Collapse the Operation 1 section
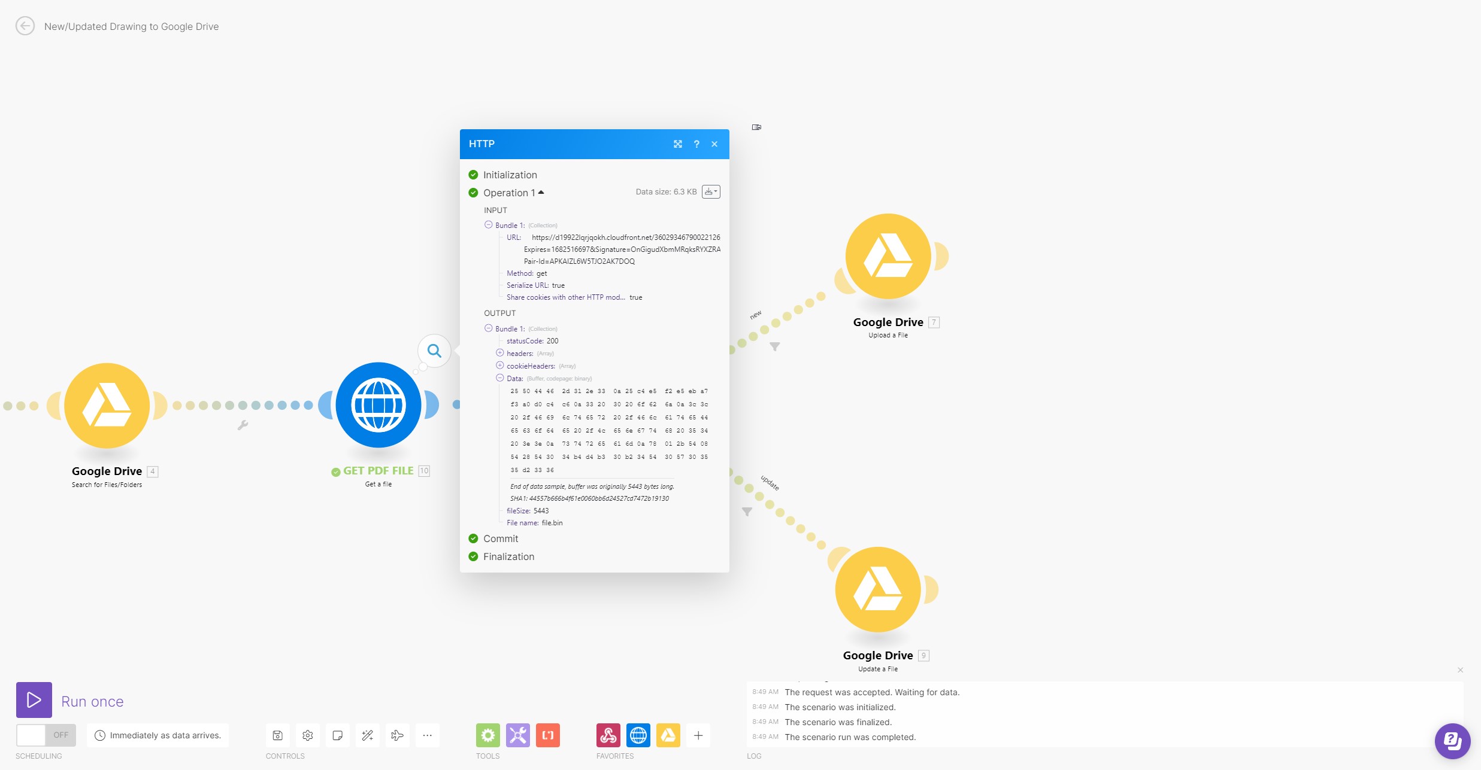The height and width of the screenshot is (770, 1481). [541, 193]
